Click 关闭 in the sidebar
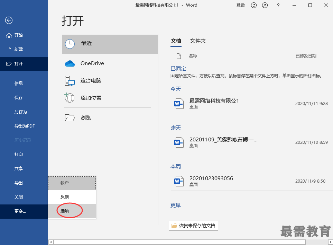This screenshot has width=333, height=245. click(x=24, y=197)
